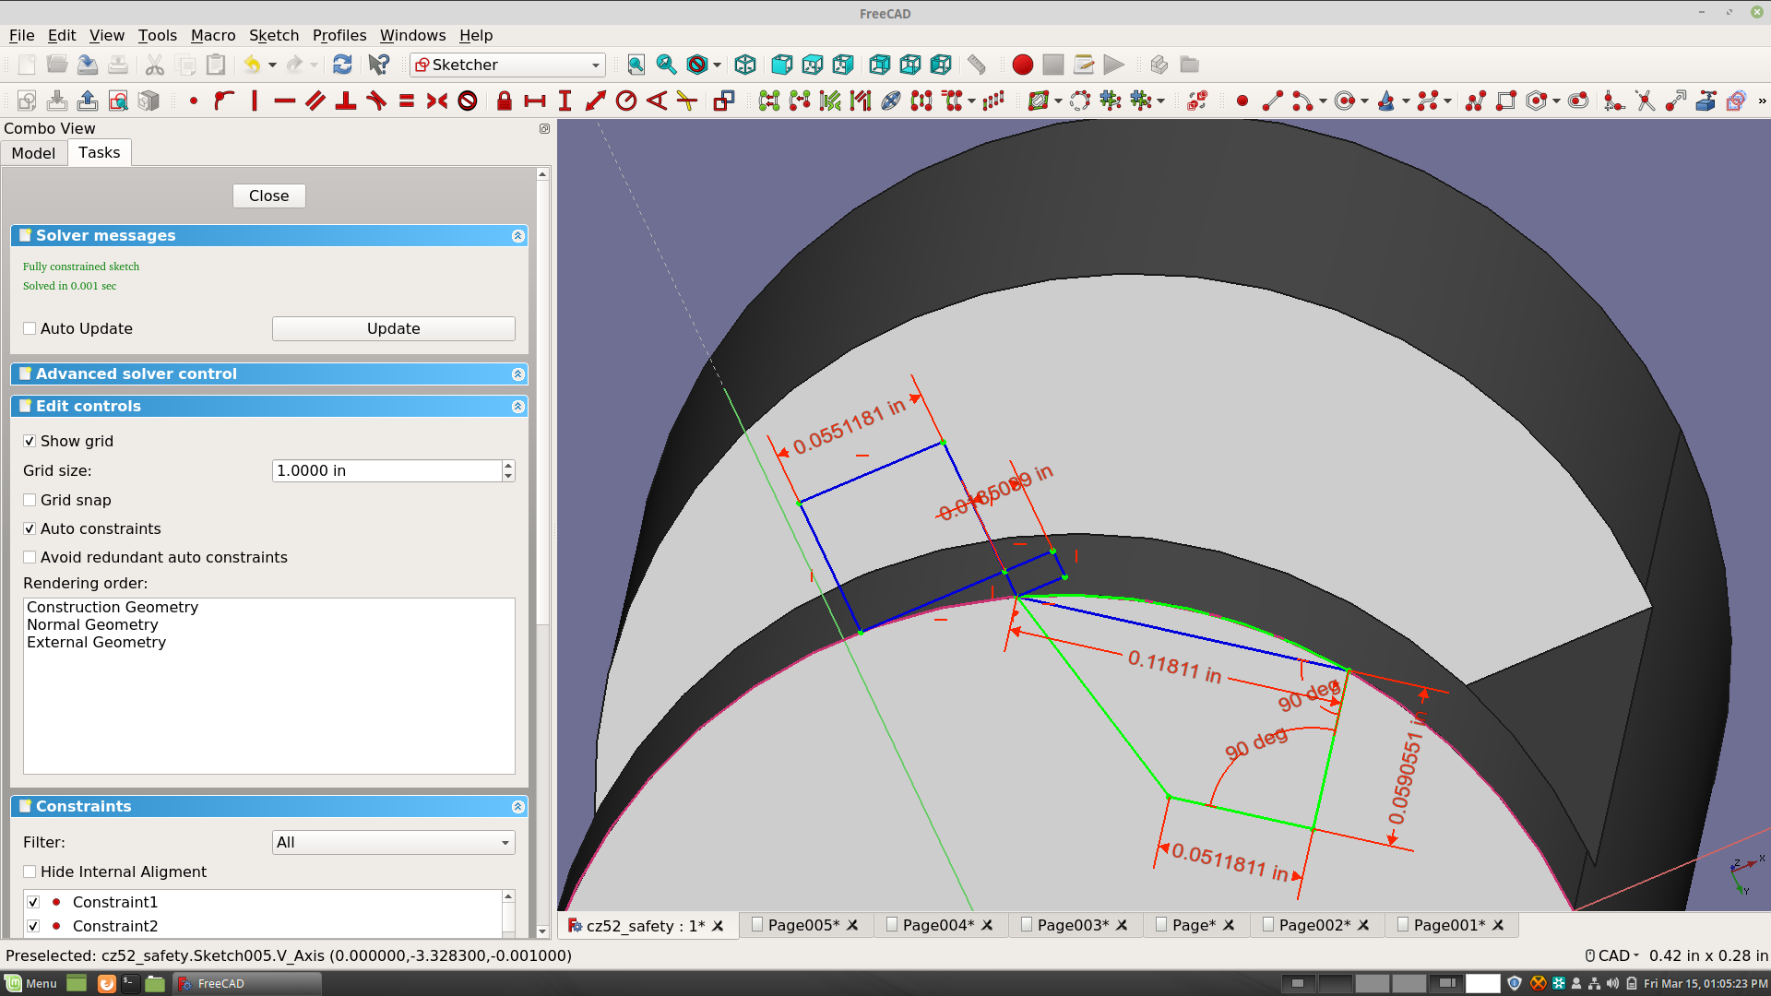Select the create rectangle tool
1771x996 pixels.
coord(1506,101)
